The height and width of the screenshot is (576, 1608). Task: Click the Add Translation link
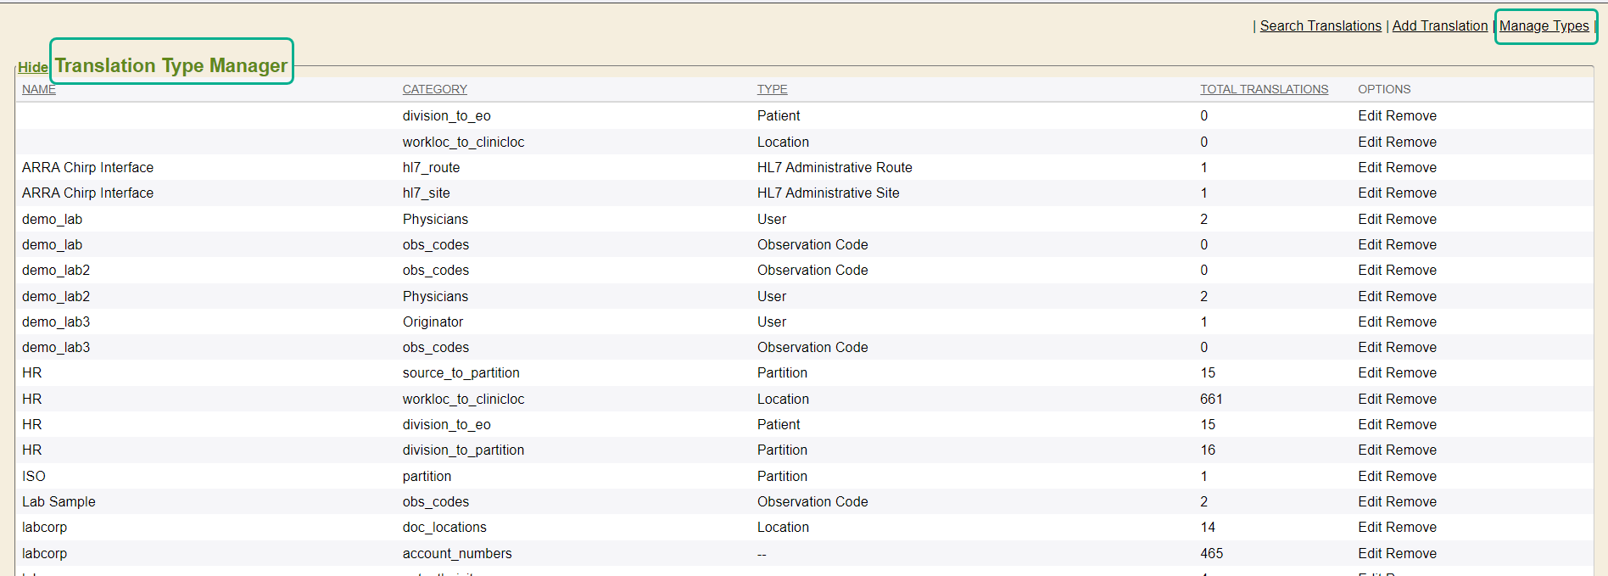pos(1439,26)
